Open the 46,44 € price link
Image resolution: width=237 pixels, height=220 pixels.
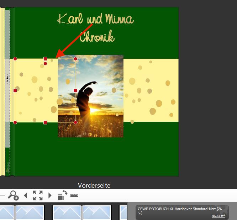(218, 216)
